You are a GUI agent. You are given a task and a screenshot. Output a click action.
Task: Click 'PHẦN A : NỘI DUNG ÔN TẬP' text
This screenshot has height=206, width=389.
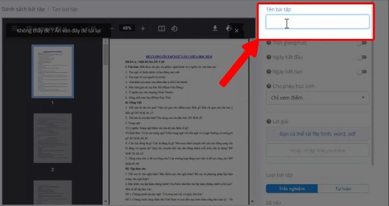[x=145, y=62]
